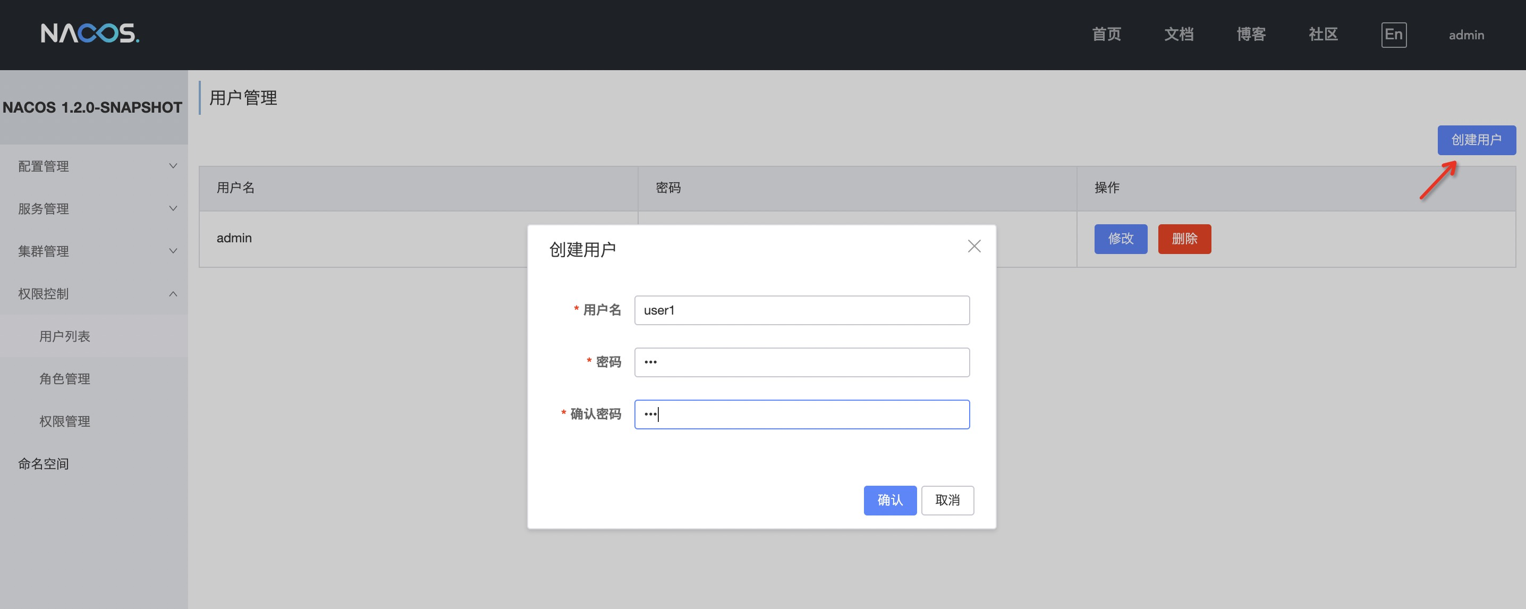Viewport: 1526px width, 609px height.
Task: Click the 确认 button in dialog
Action: [890, 501]
